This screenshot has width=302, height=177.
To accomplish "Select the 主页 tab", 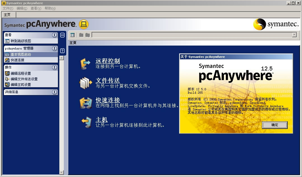I will click(7, 15).
